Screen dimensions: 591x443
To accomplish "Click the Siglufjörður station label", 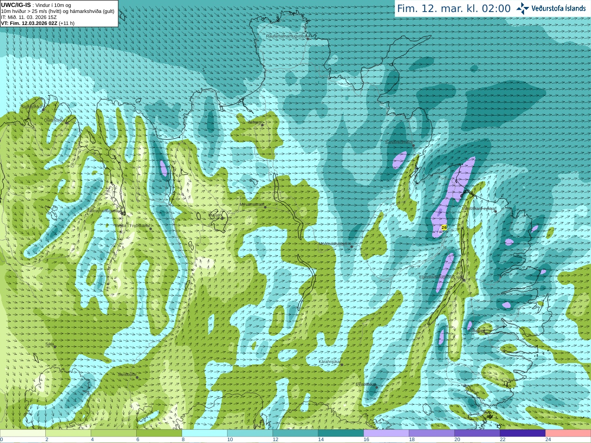I will [32, 107].
